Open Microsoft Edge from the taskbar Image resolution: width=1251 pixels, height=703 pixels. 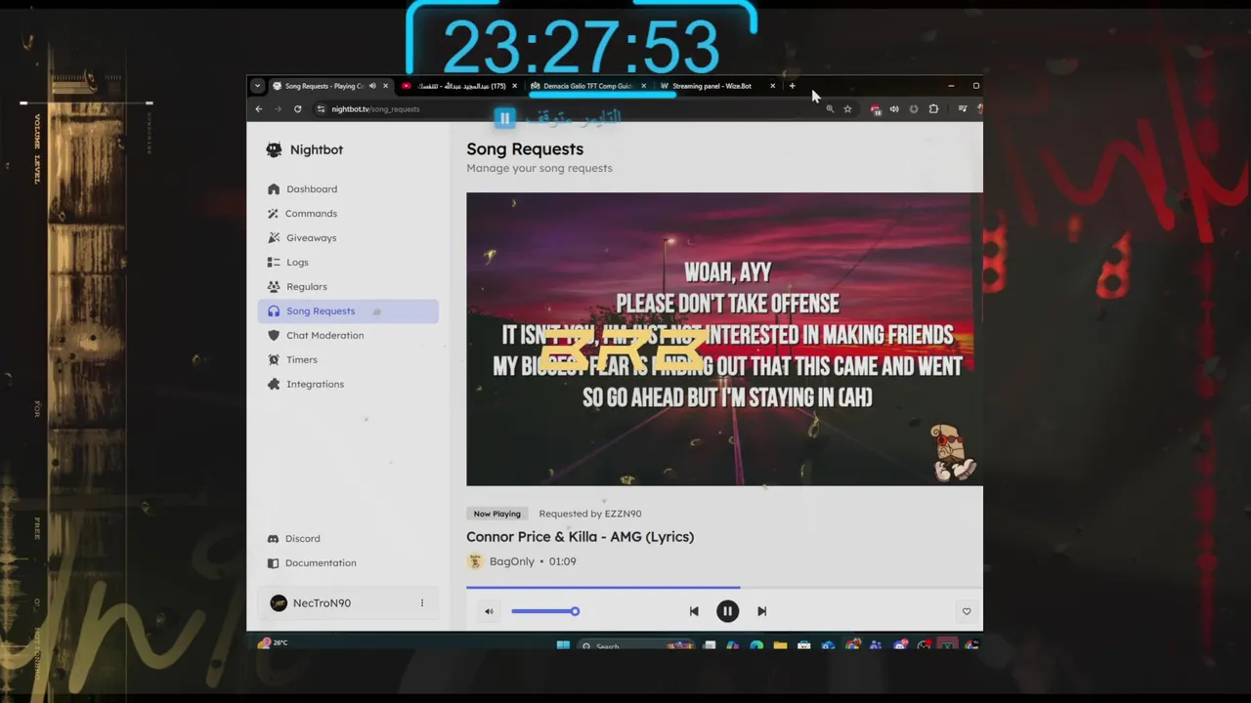(756, 645)
